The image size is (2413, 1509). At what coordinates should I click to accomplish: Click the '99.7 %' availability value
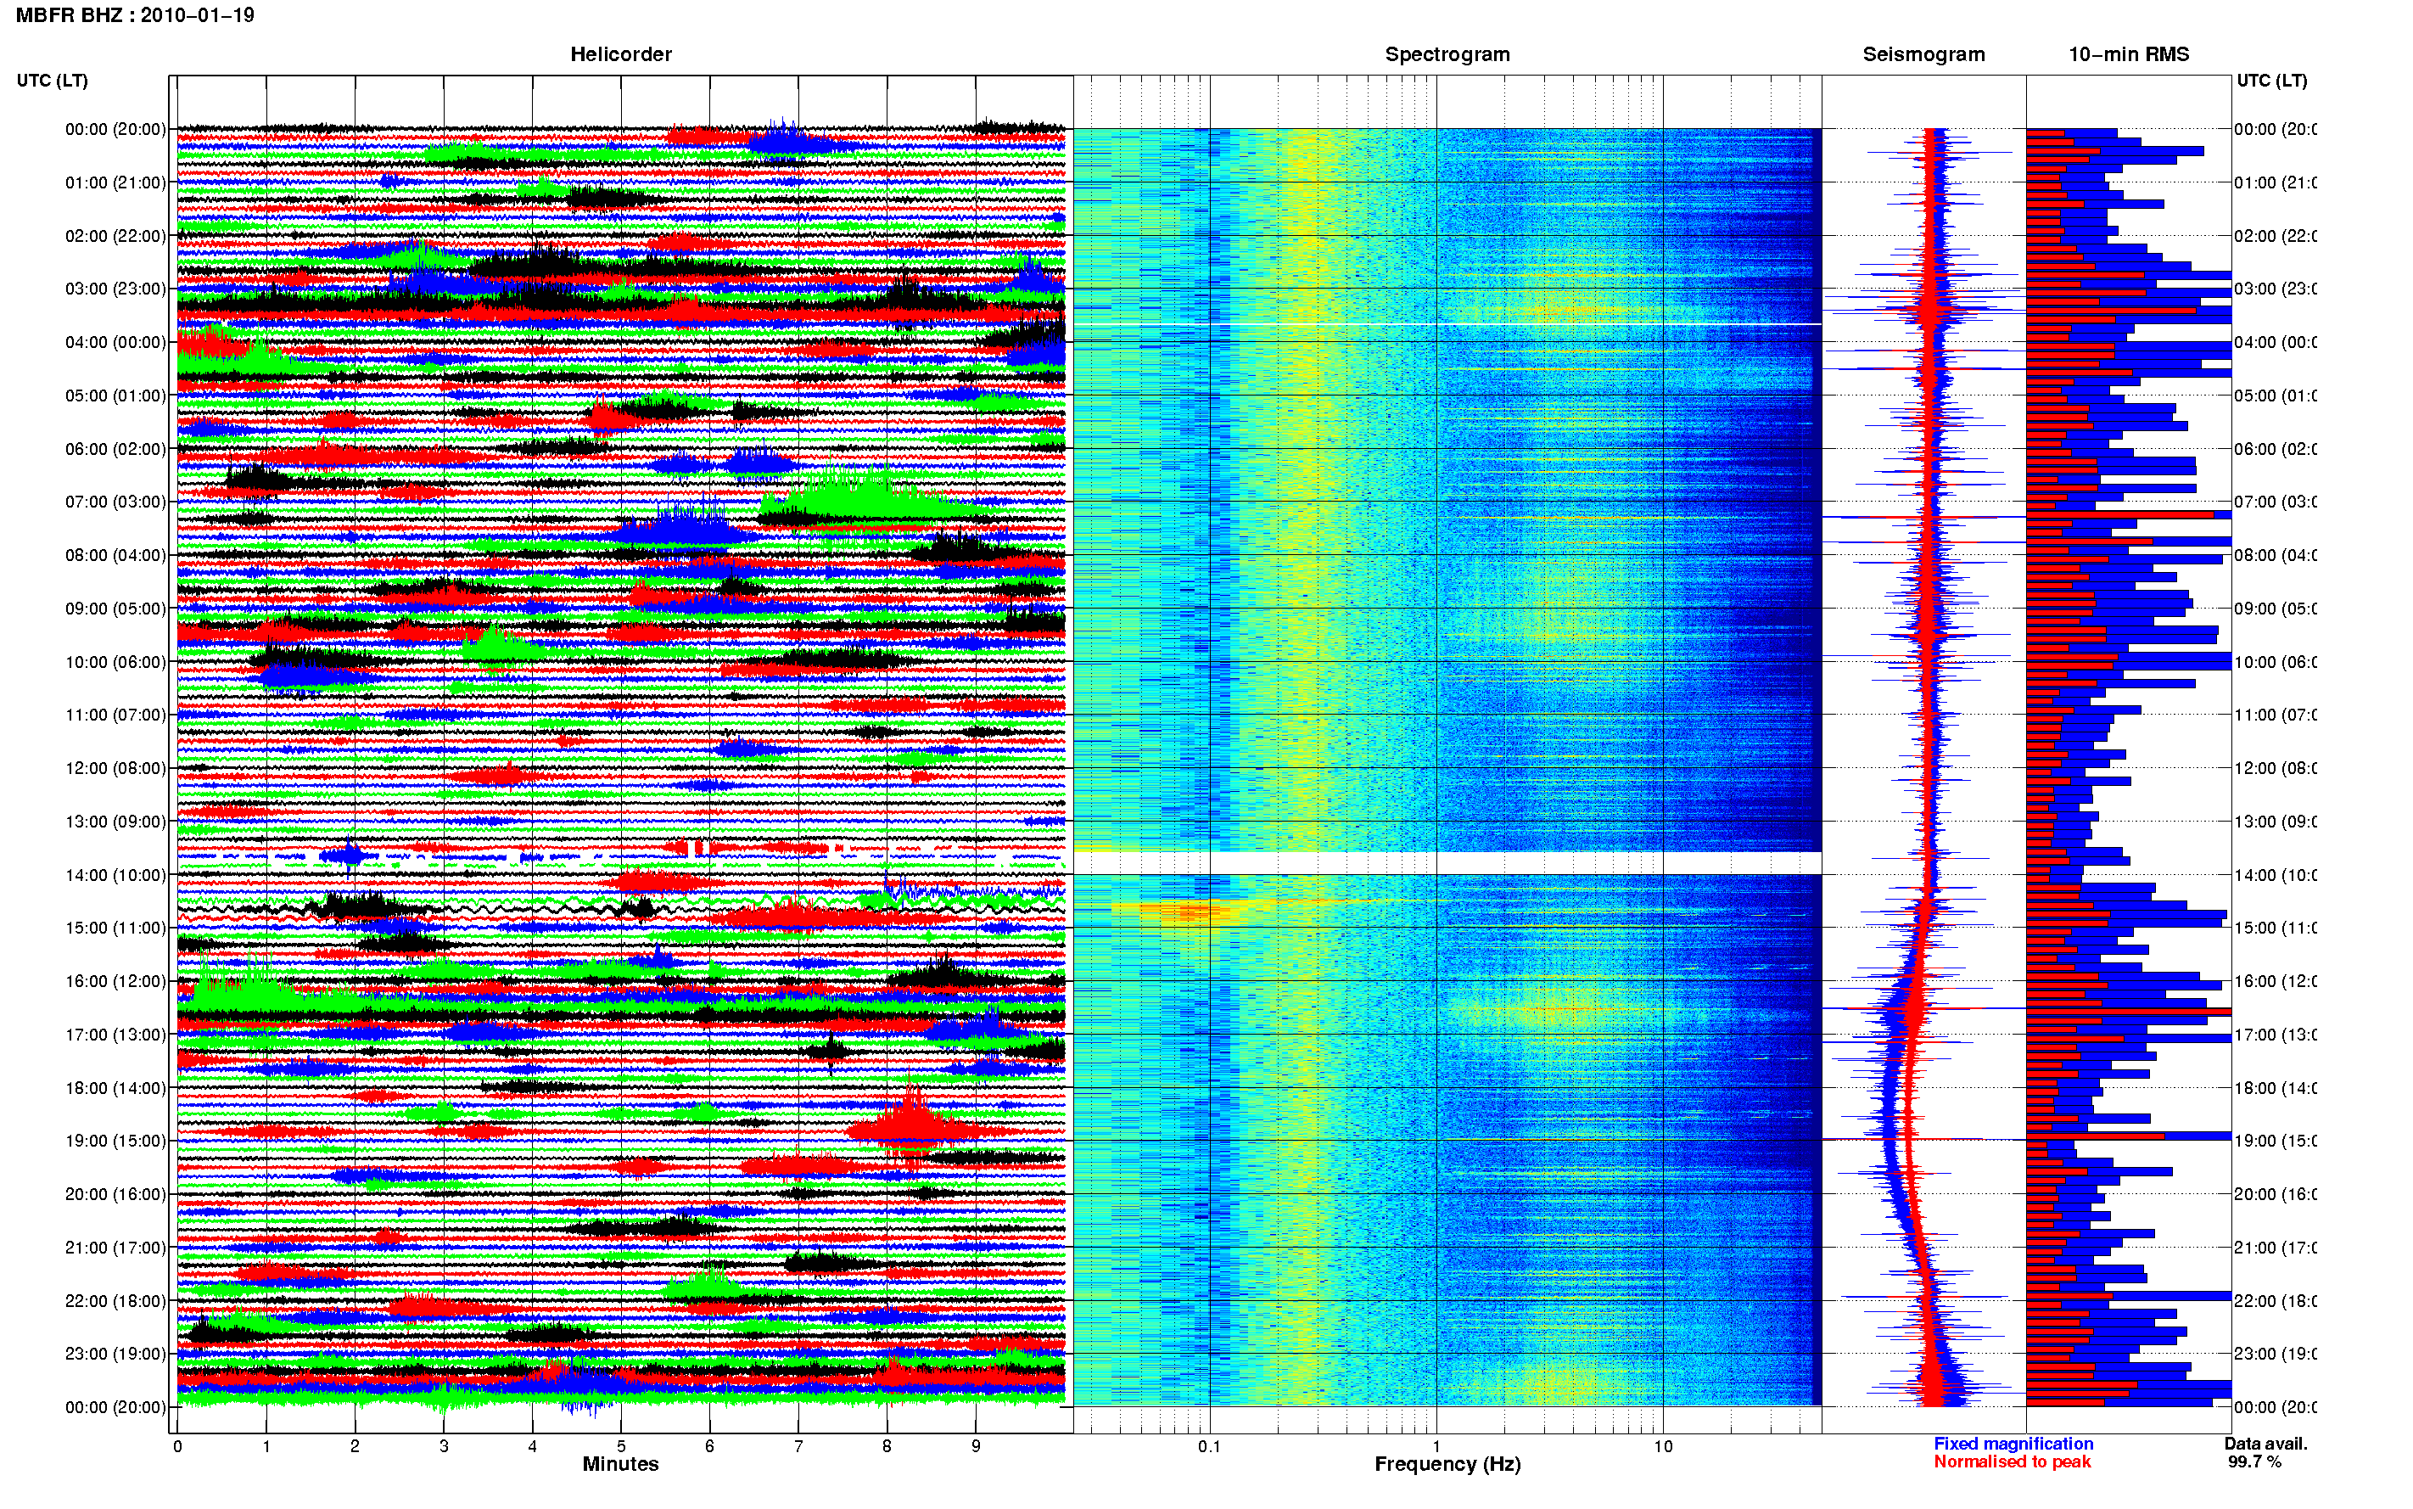pyautogui.click(x=2254, y=1462)
